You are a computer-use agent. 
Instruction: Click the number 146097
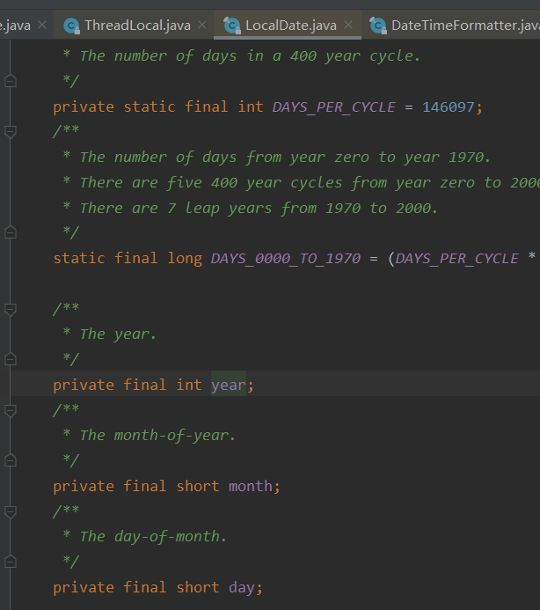449,107
